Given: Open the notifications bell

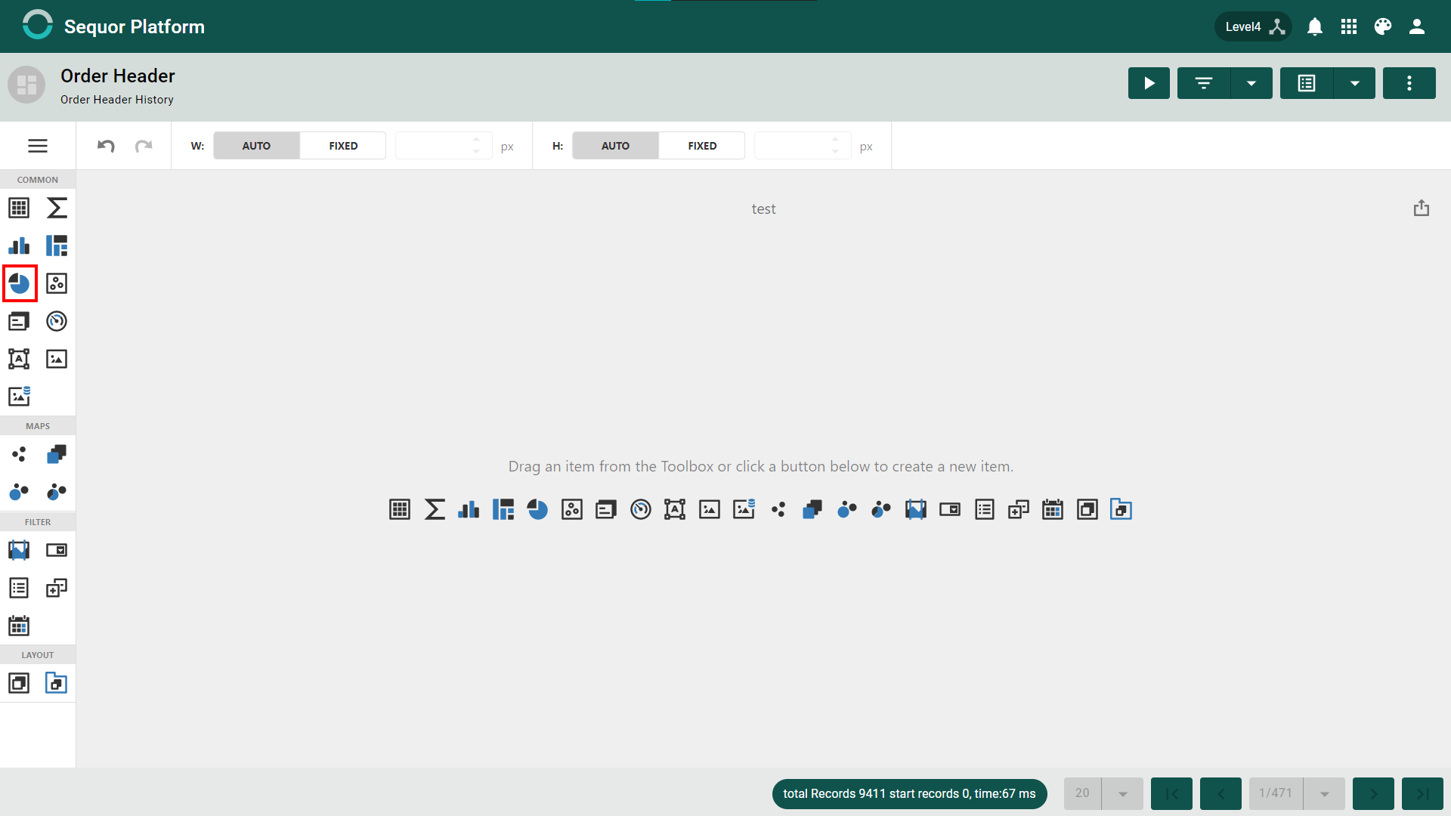Looking at the screenshot, I should [1315, 26].
